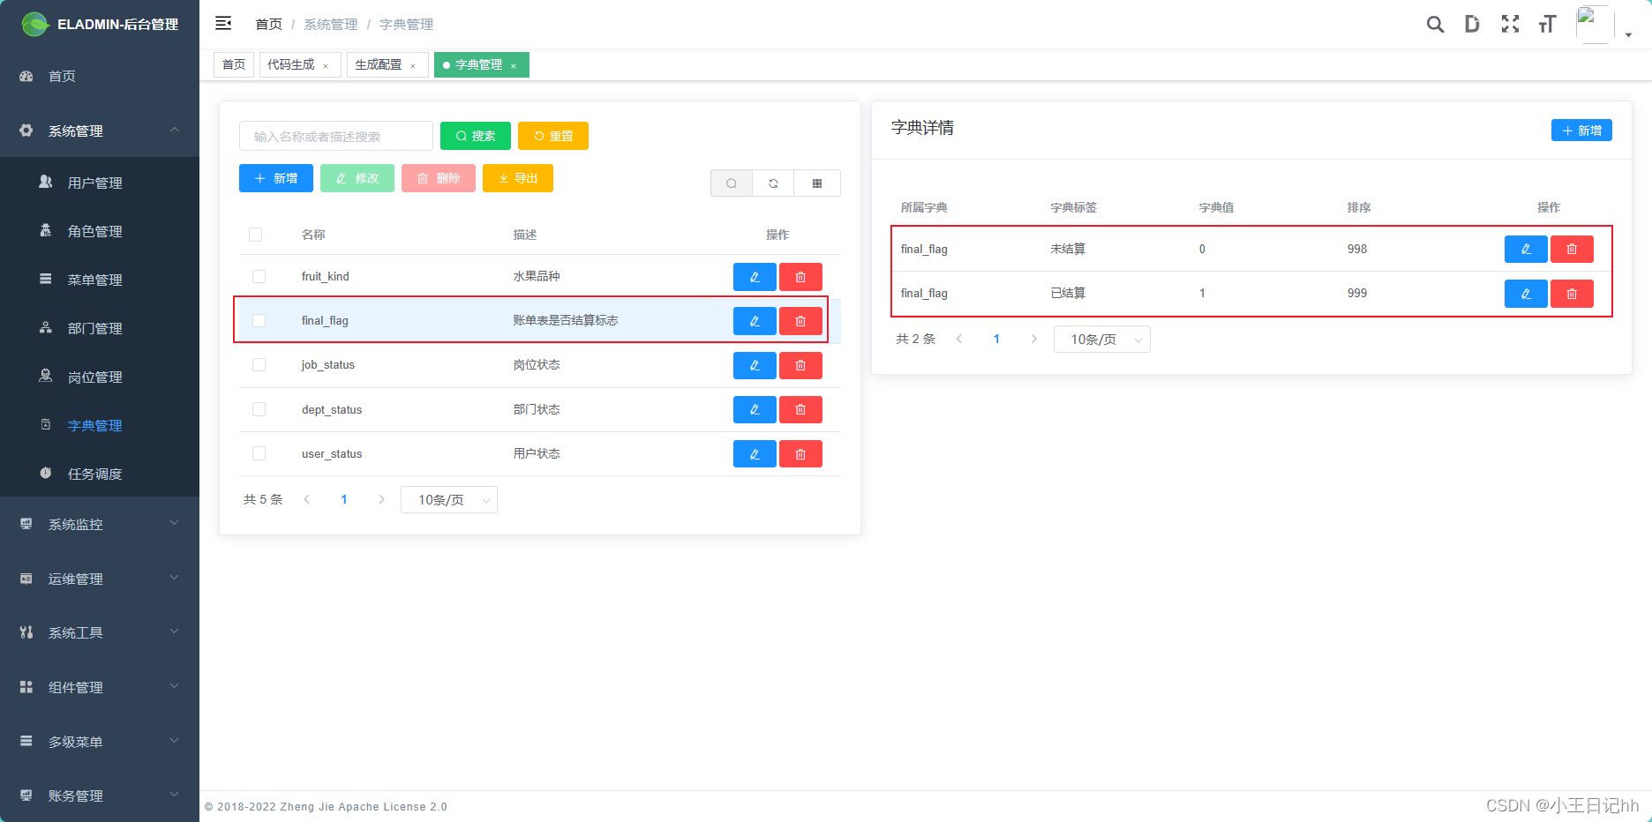Open the header search magnifier icon

[x=1435, y=24]
